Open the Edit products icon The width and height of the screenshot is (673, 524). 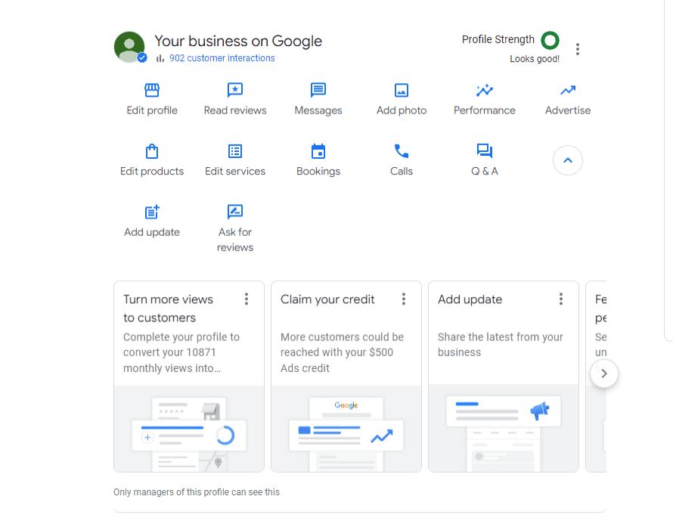tap(152, 150)
